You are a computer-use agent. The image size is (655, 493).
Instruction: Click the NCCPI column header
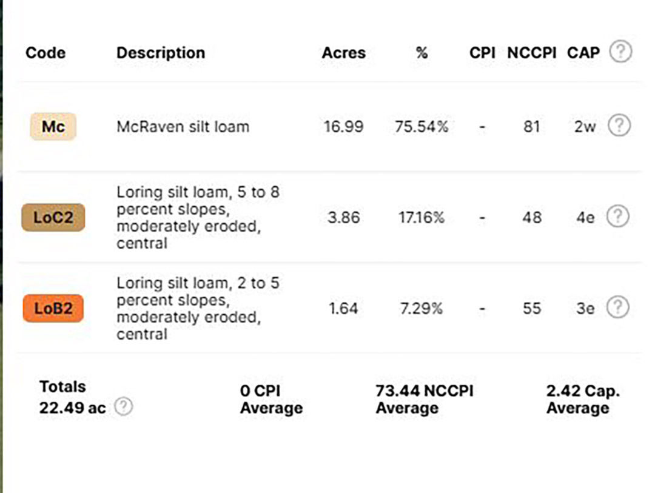[532, 53]
